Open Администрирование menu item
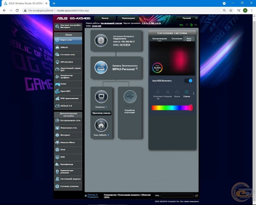 pyautogui.click(x=68, y=172)
